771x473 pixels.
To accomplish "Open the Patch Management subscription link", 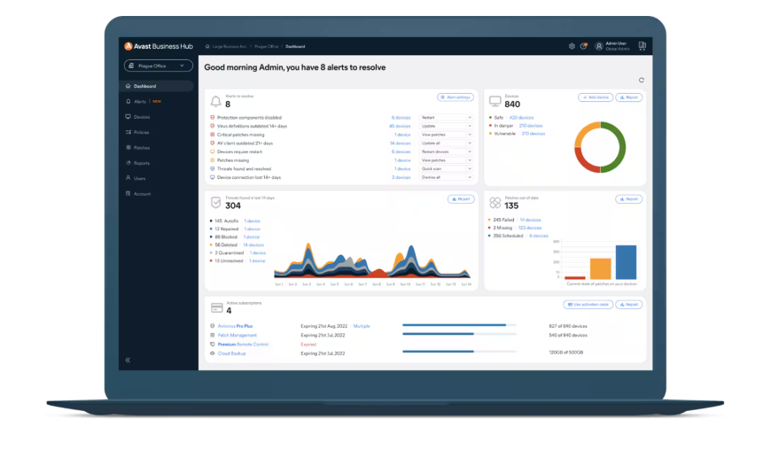I will click(237, 336).
